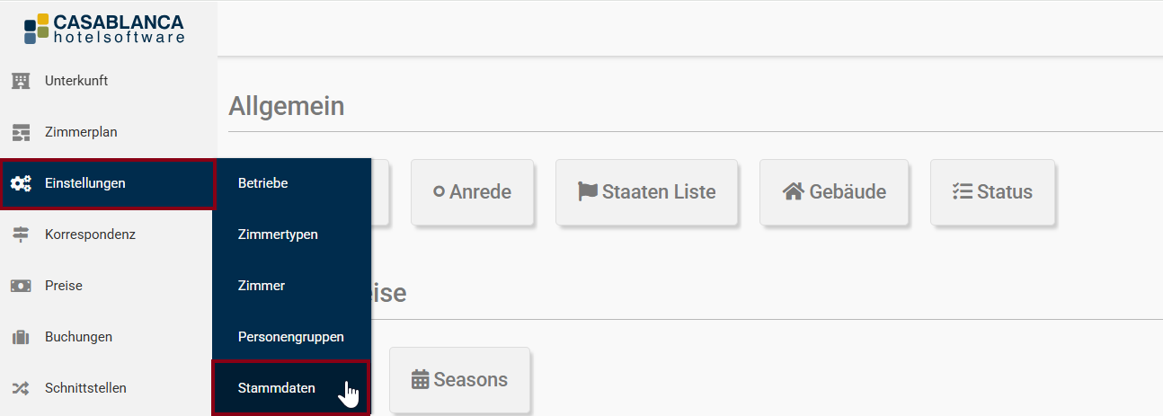This screenshot has width=1163, height=416.
Task: Click the Gebäude button
Action: pos(834,192)
